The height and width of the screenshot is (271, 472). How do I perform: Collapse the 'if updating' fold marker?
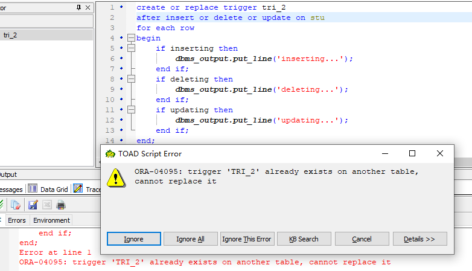click(131, 110)
